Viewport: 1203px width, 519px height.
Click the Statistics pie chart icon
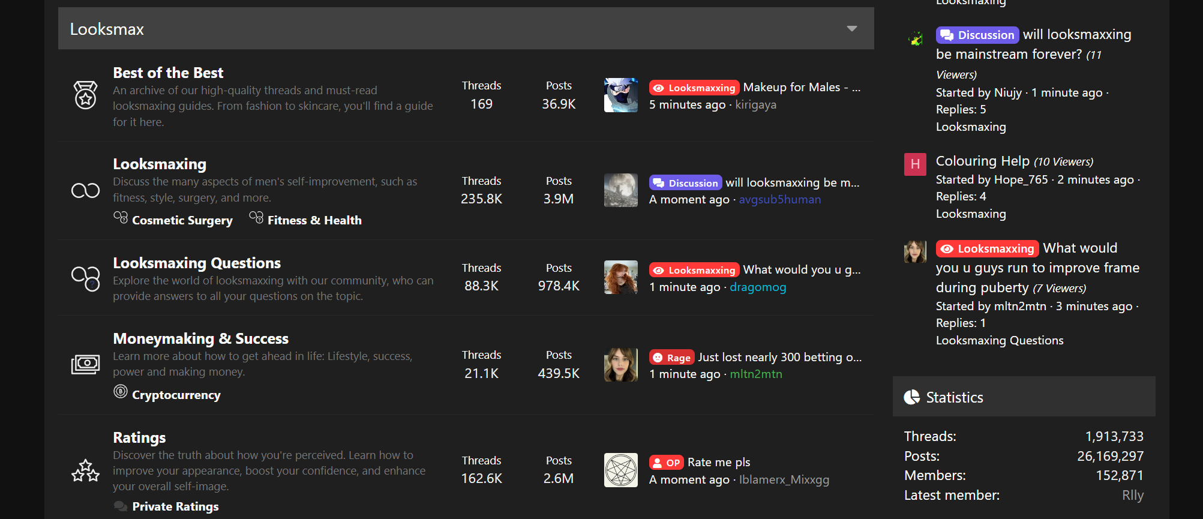coord(911,397)
